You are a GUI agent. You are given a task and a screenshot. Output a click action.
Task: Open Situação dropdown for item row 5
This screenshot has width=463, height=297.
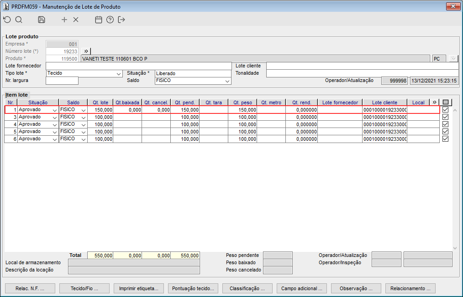click(55, 132)
